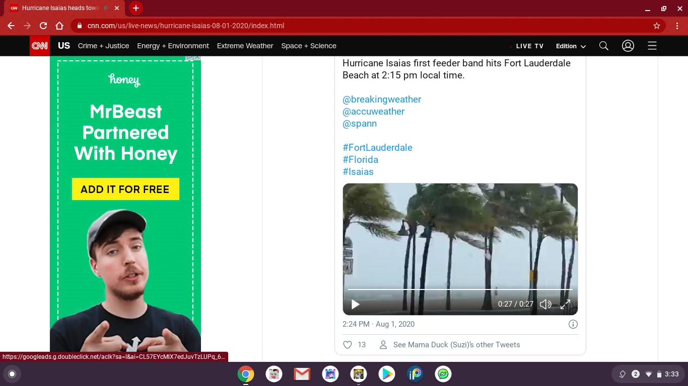This screenshot has width=688, height=386.
Task: Open the Chrome three-dot menu
Action: (676, 26)
